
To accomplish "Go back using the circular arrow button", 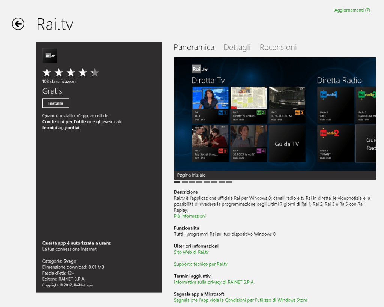I will [18, 24].
